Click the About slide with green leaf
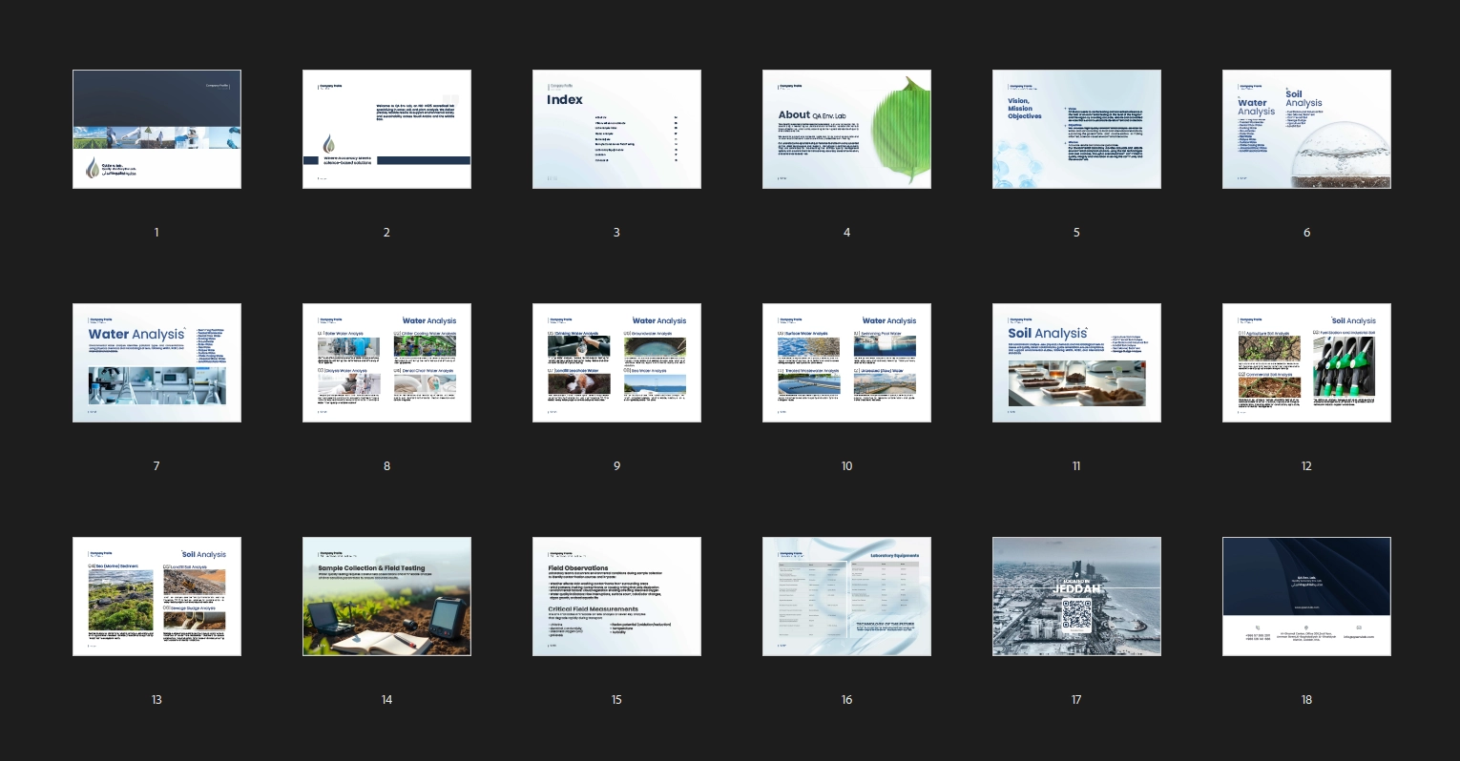This screenshot has width=1460, height=761. (x=846, y=129)
